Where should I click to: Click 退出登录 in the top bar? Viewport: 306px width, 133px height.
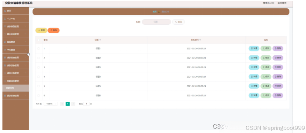[x=282, y=3]
